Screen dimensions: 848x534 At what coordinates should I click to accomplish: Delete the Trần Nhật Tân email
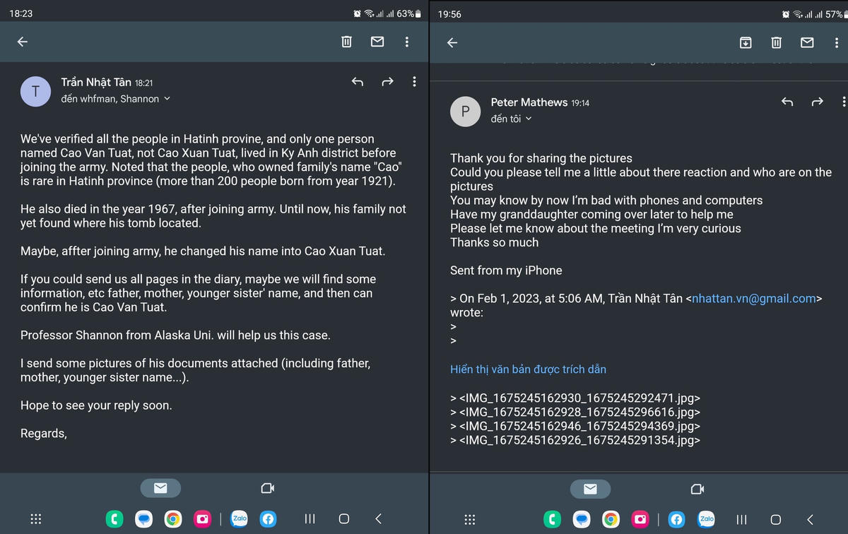point(346,42)
